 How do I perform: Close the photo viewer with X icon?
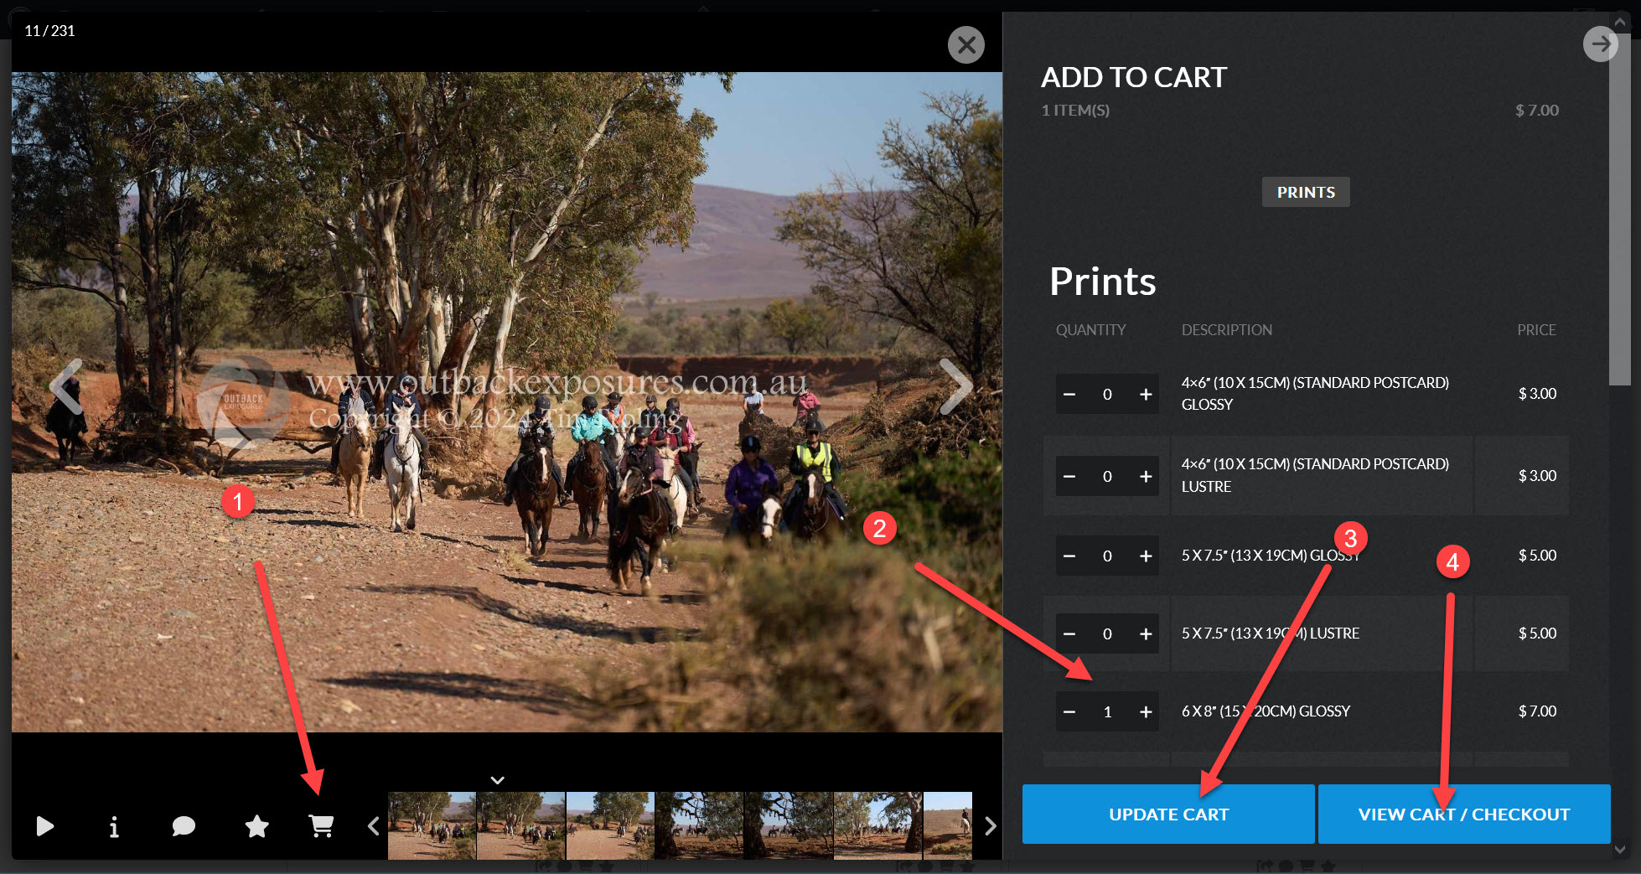pos(965,44)
